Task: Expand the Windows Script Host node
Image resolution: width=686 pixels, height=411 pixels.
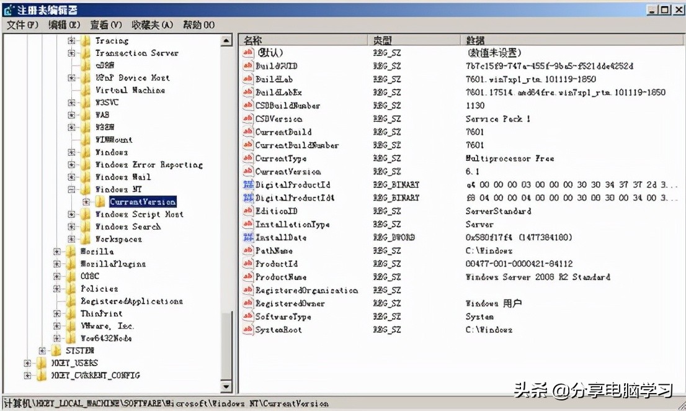Action: click(x=71, y=214)
